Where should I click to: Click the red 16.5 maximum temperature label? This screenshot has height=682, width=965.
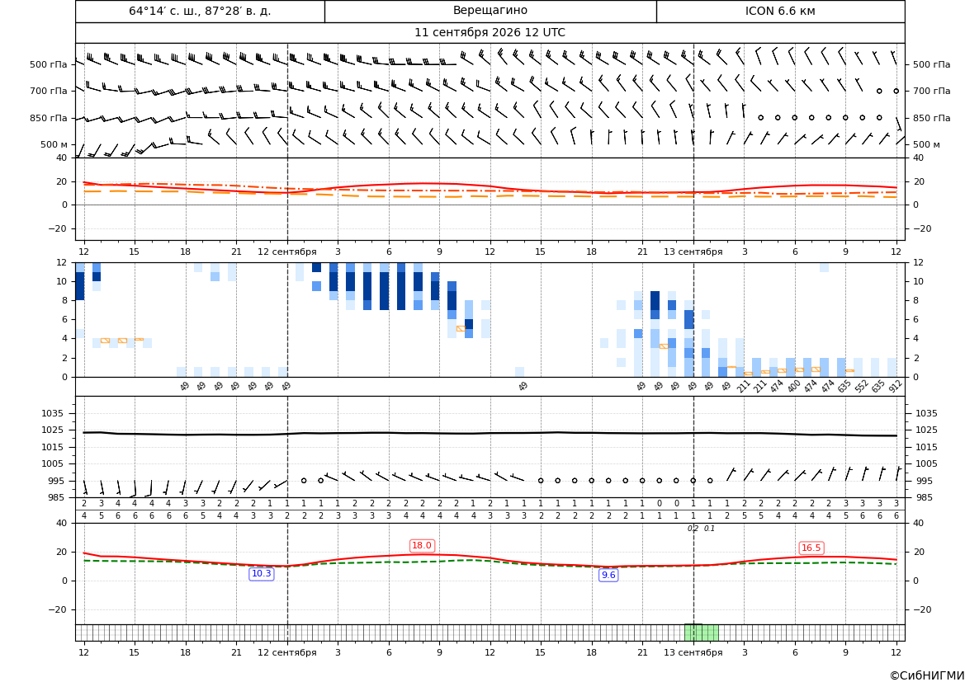pyautogui.click(x=811, y=548)
